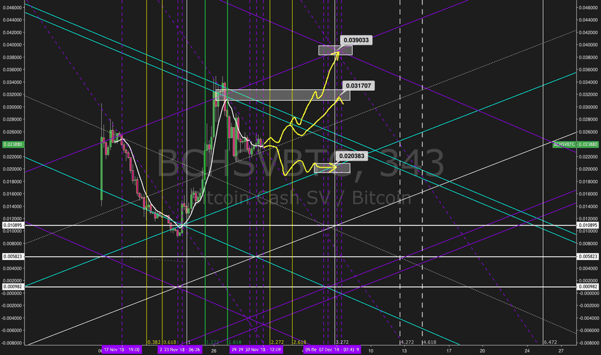Click -0.008000 on the right price axis
Screen dimensions: 601x355
coord(587,343)
